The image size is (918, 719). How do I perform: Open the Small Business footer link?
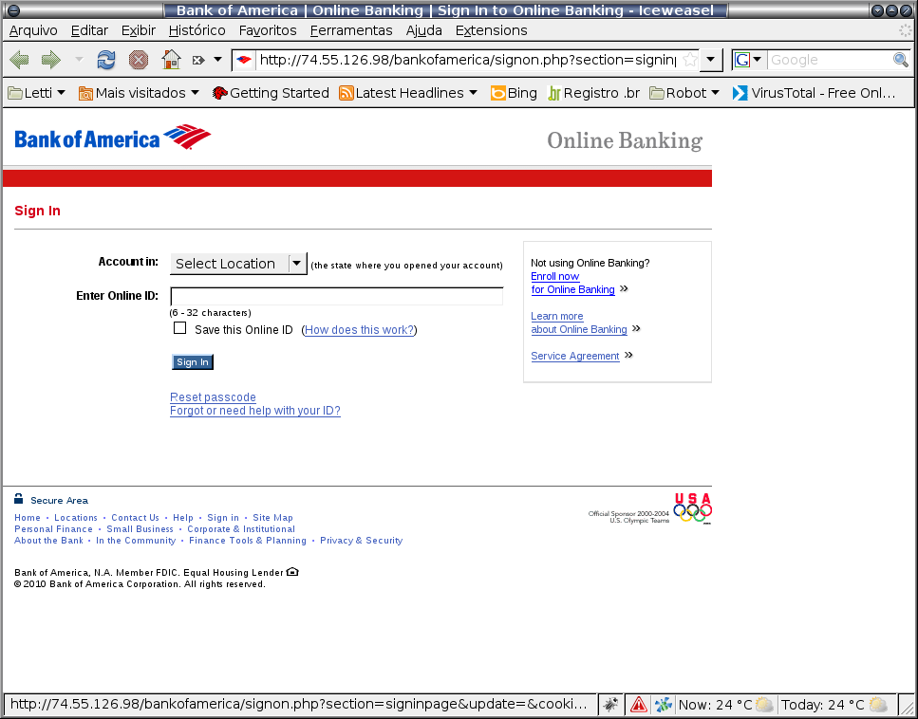(x=140, y=529)
